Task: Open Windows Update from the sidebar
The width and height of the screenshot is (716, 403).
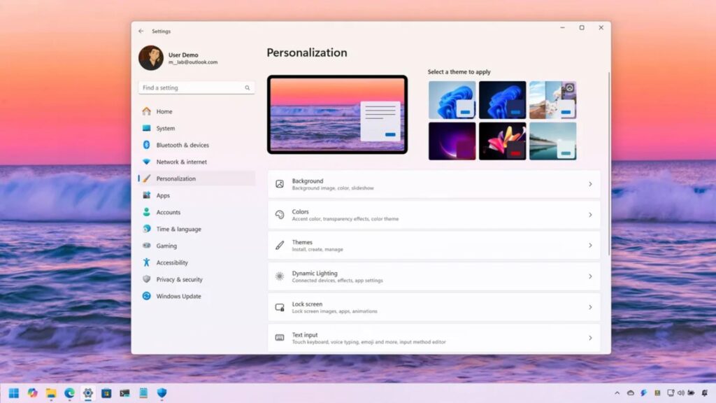Action: (x=178, y=296)
